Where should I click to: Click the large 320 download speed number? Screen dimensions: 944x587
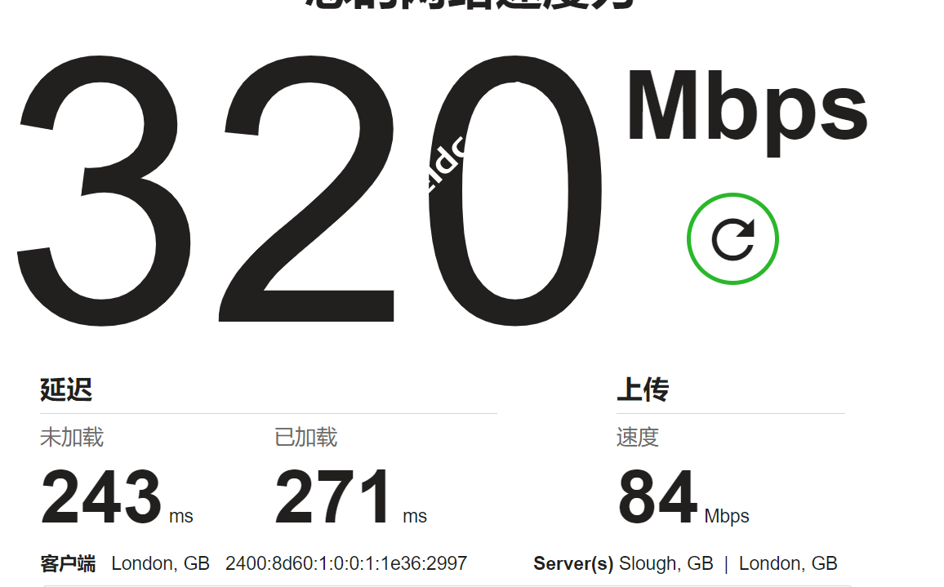[309, 190]
